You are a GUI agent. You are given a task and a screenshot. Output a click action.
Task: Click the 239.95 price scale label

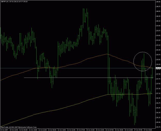point(158,26)
